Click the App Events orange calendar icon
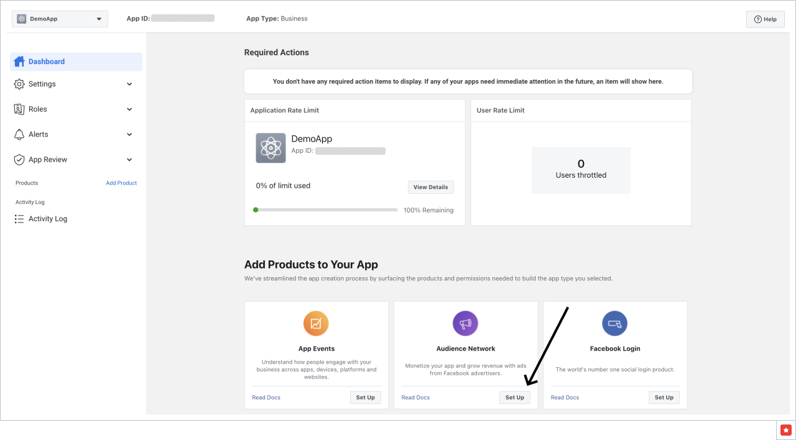The height and width of the screenshot is (440, 796). coord(316,323)
